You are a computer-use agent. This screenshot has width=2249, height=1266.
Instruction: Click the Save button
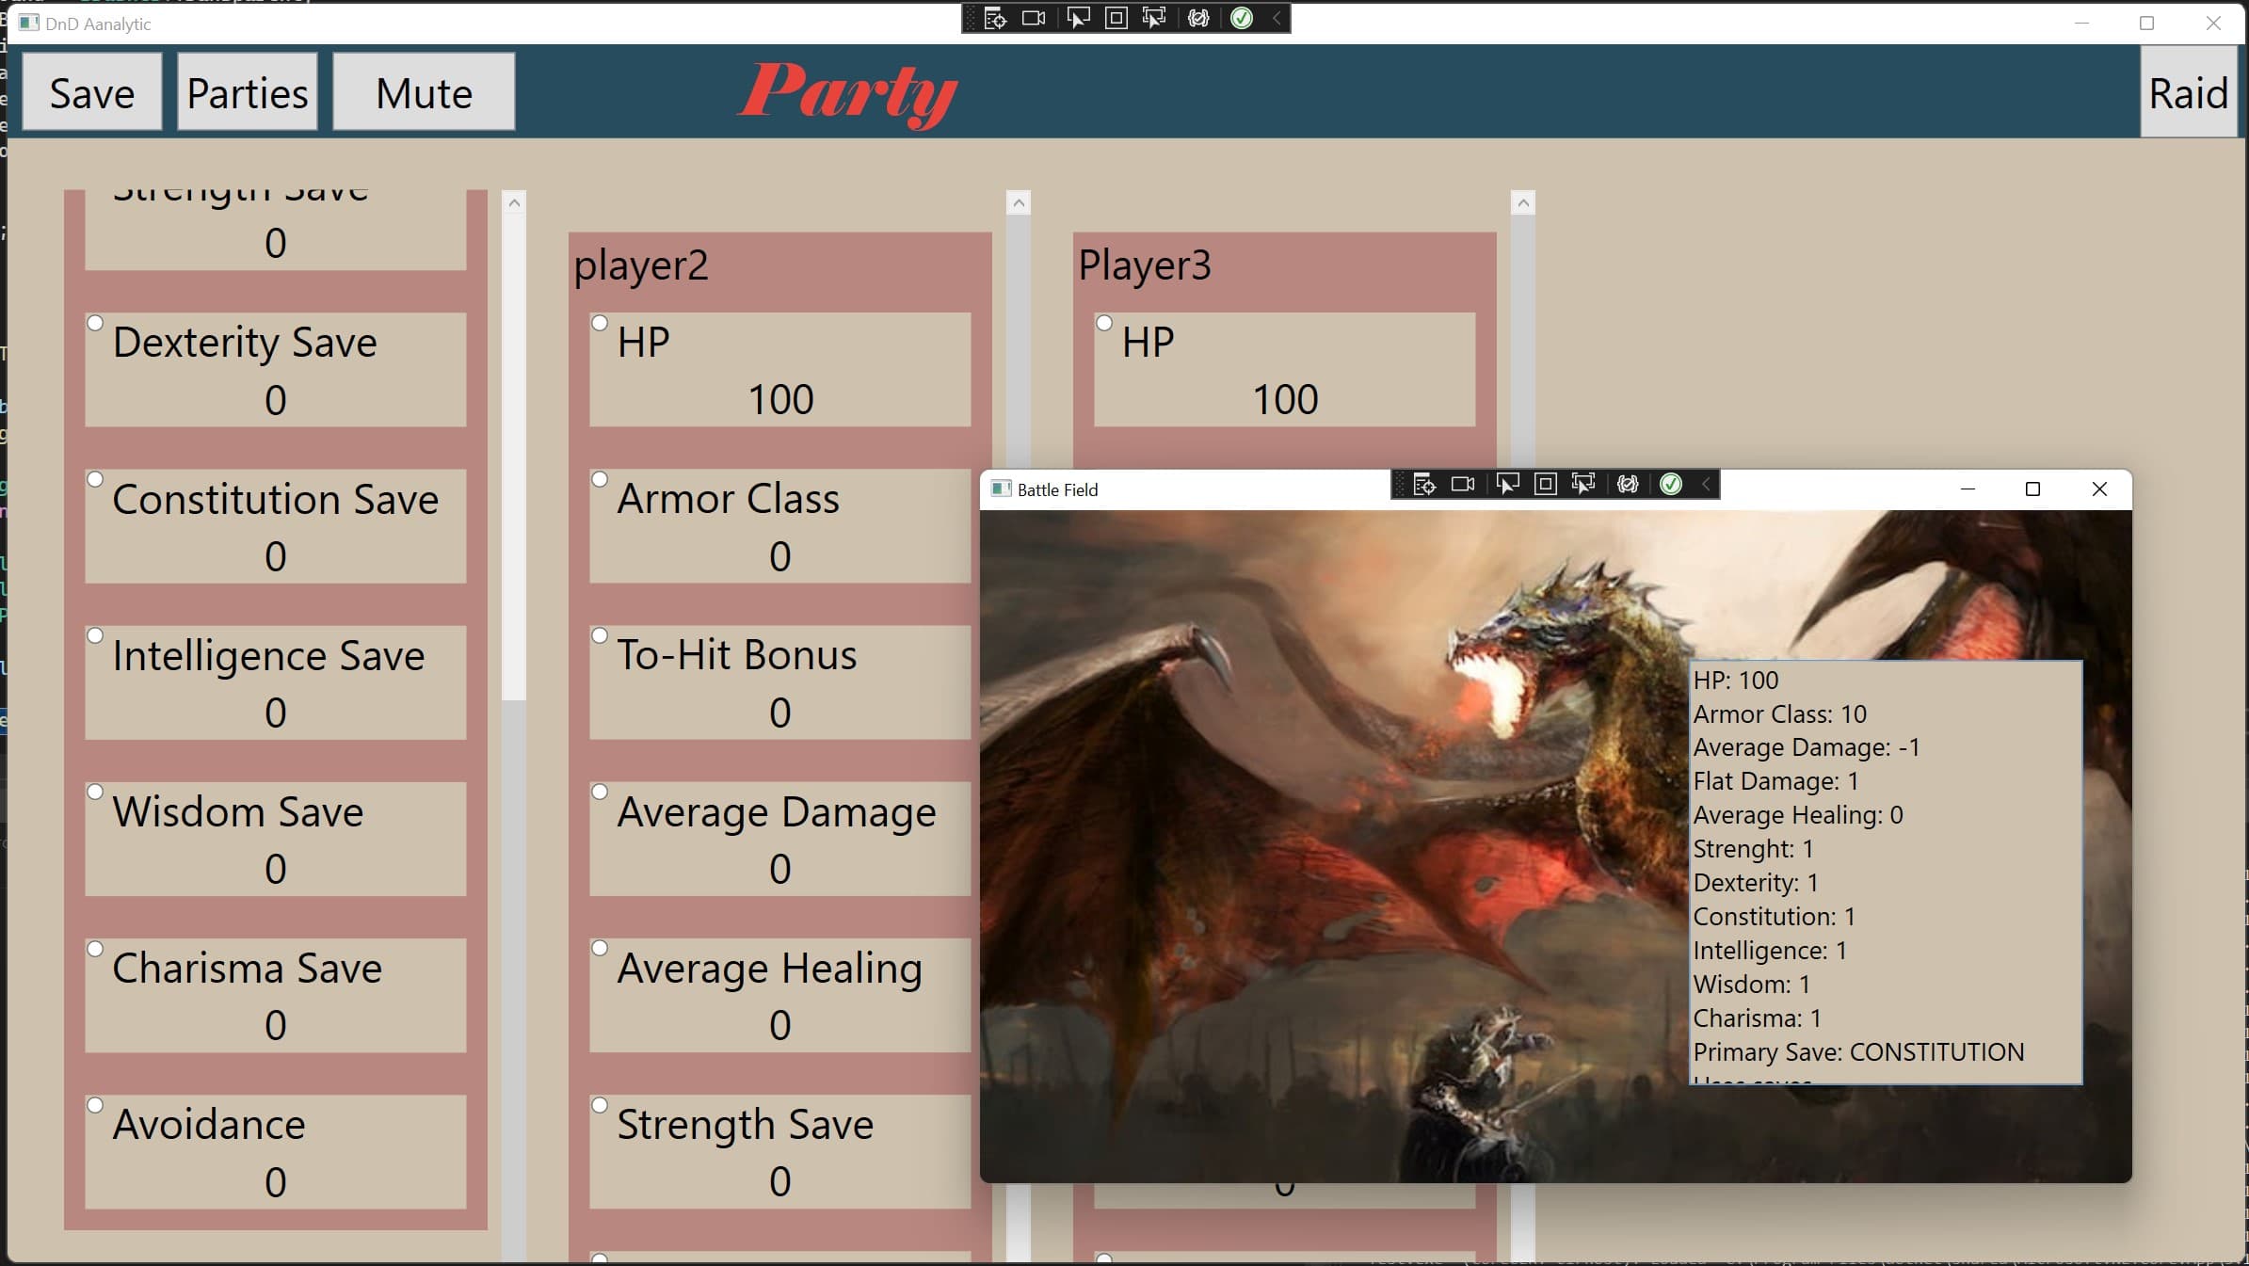91,92
